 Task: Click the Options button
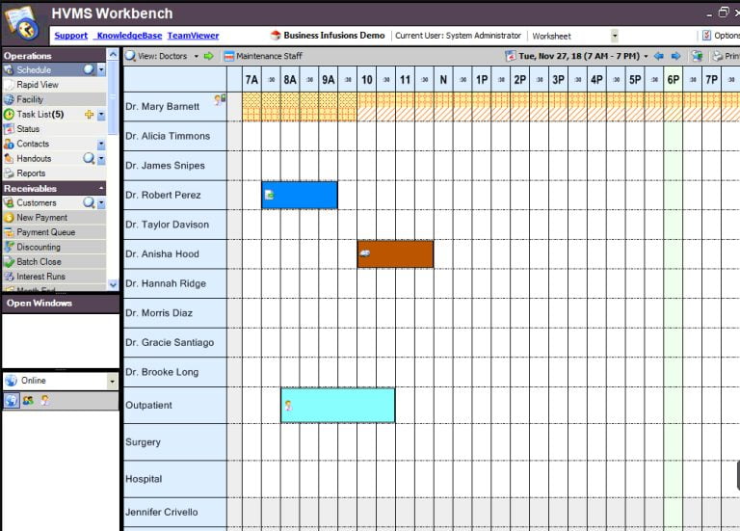tap(719, 36)
